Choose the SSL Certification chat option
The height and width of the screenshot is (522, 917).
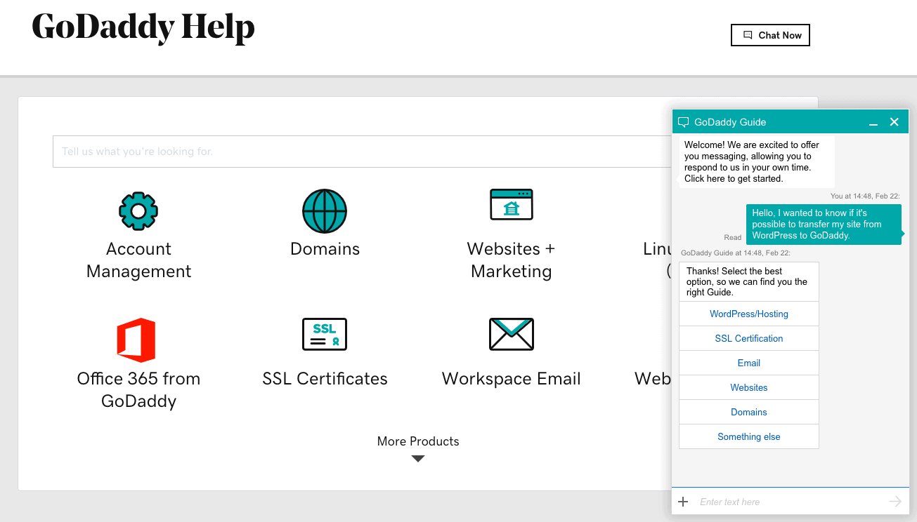[x=749, y=339]
